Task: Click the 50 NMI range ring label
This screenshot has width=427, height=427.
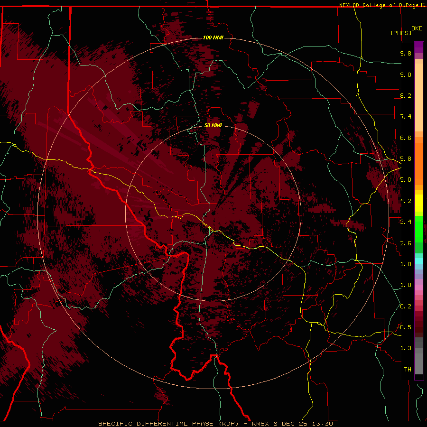Action: pos(213,125)
